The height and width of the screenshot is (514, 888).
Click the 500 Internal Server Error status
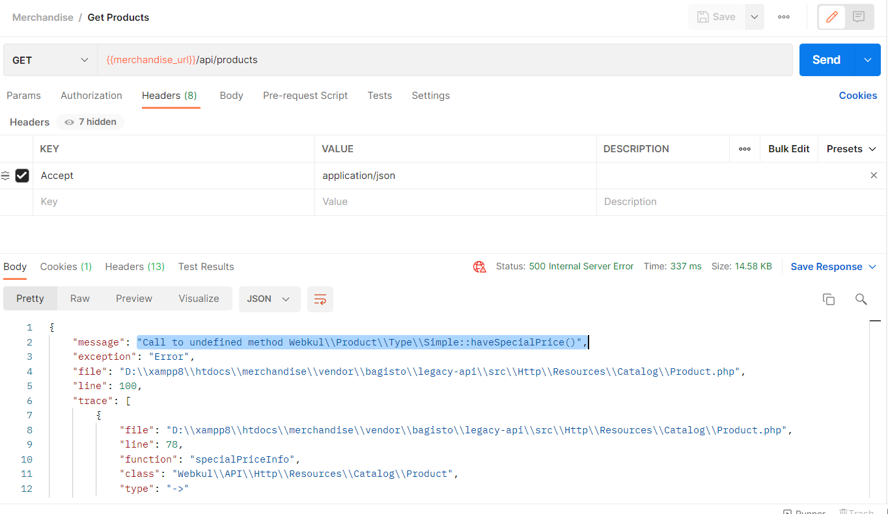pyautogui.click(x=581, y=266)
